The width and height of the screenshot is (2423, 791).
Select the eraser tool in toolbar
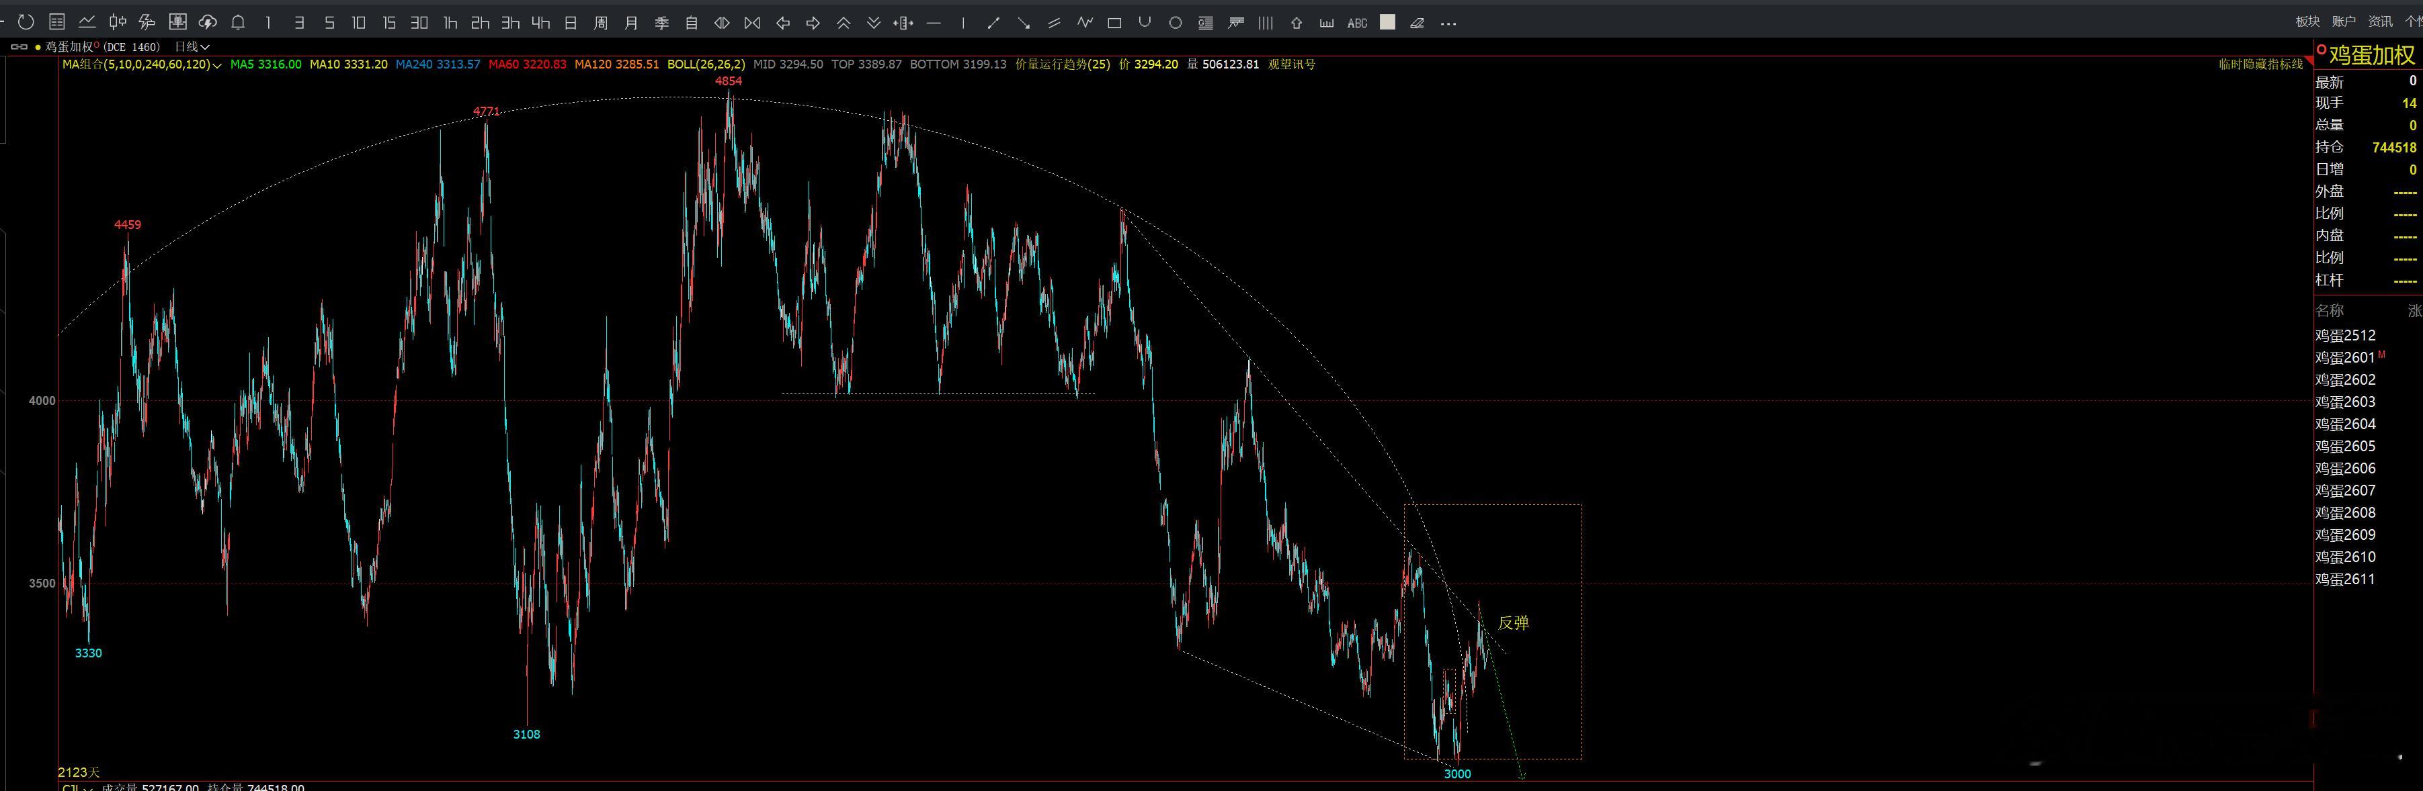(1417, 23)
